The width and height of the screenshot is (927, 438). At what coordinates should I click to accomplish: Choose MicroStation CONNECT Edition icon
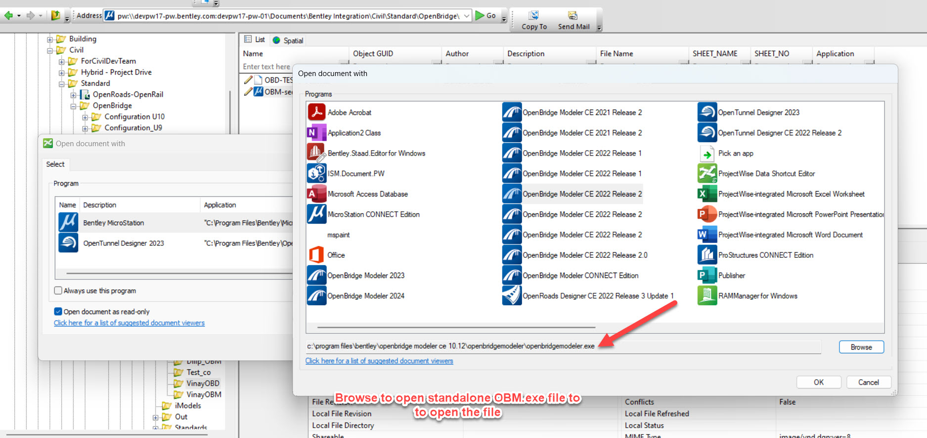coord(316,214)
